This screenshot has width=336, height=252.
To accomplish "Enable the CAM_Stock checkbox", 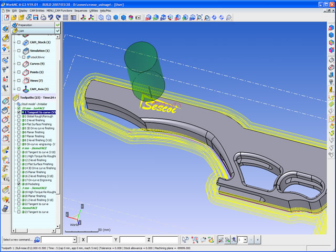I will (19, 42).
